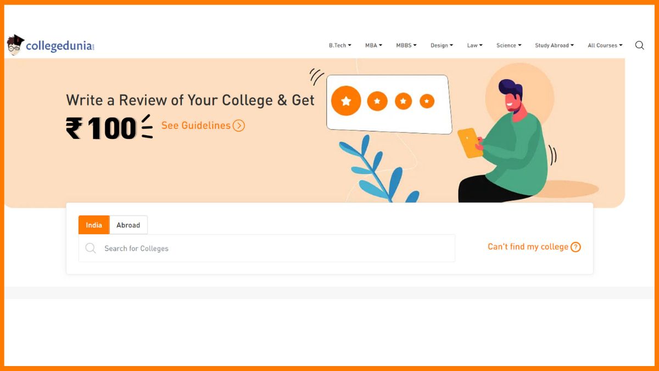Image resolution: width=659 pixels, height=371 pixels.
Task: Click the question mark help icon
Action: pyautogui.click(x=576, y=247)
